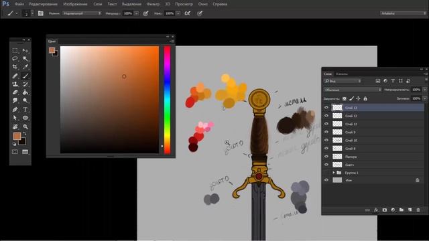Hide the Палитра layer
Image resolution: width=429 pixels, height=241 pixels.
(x=326, y=156)
